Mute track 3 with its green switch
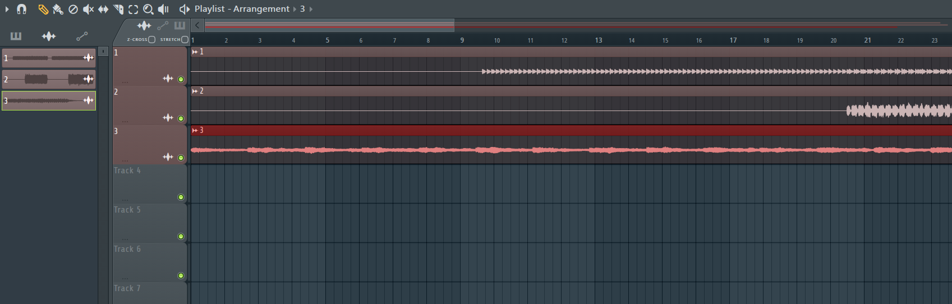Screen dimensions: 952x304 pos(181,158)
